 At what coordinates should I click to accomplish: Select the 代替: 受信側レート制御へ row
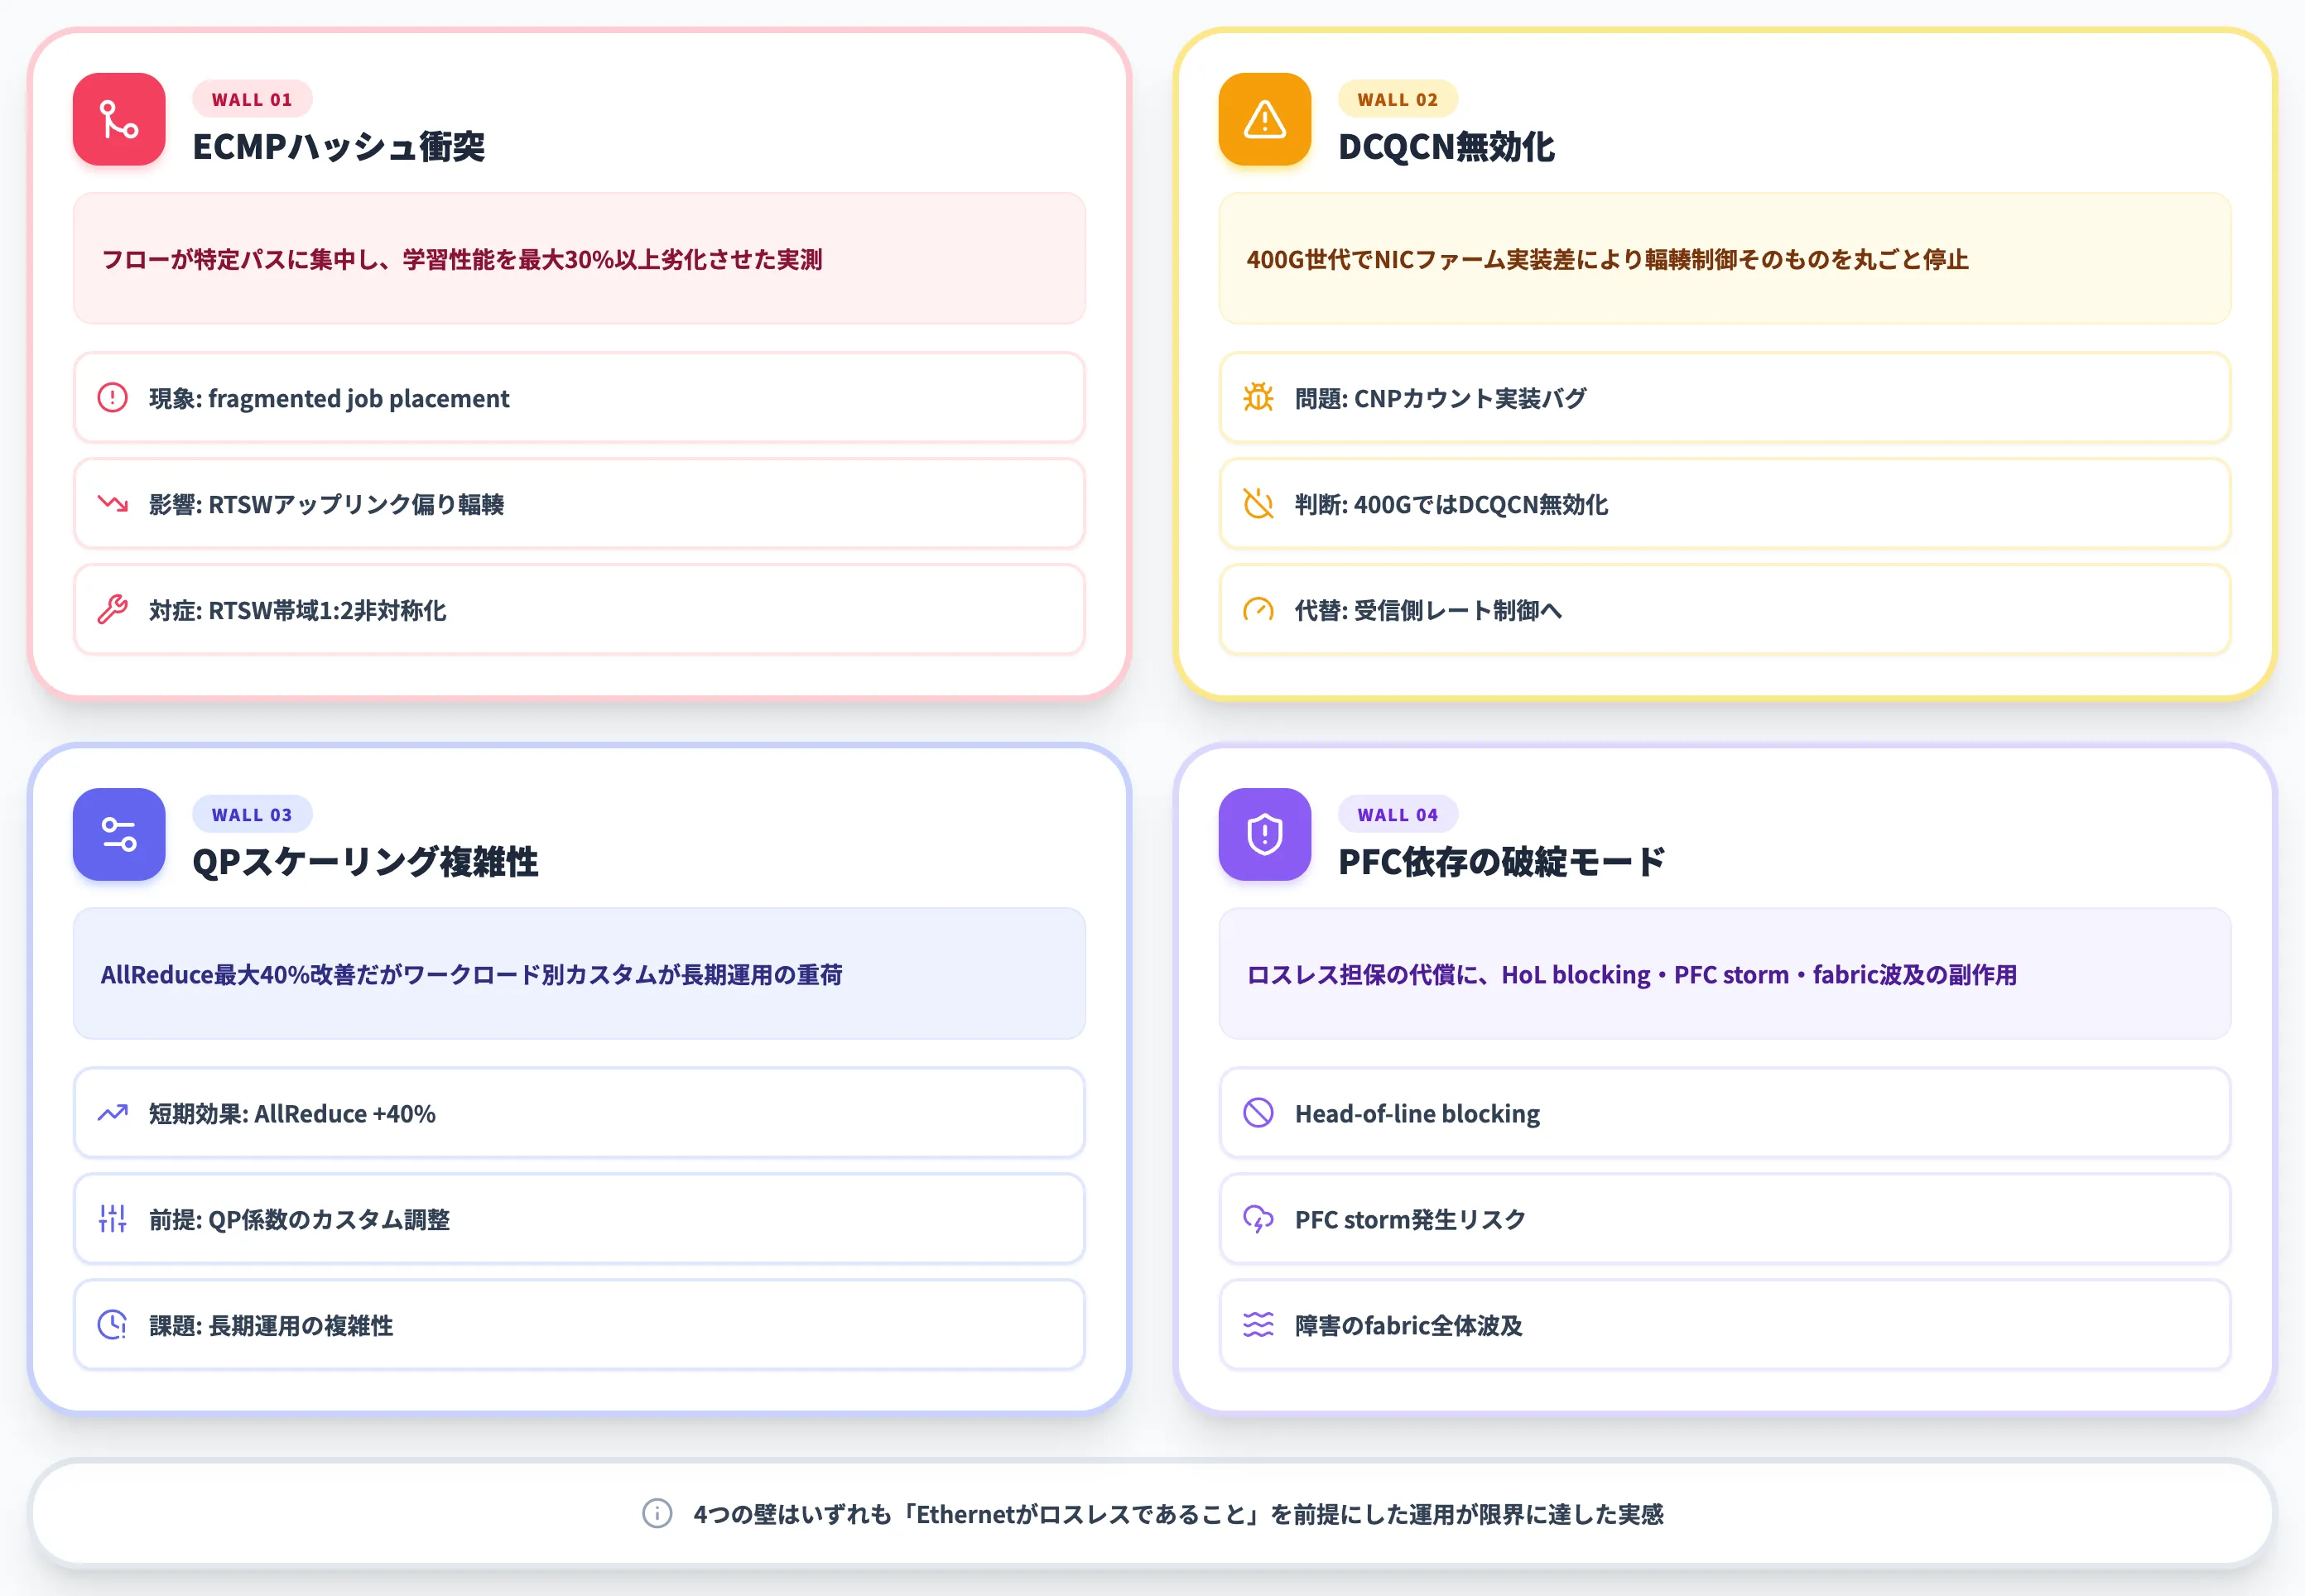coord(1724,610)
